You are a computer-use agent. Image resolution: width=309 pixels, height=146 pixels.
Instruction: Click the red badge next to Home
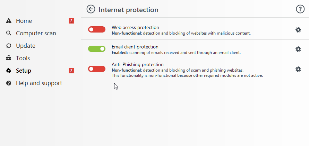[x=71, y=21]
